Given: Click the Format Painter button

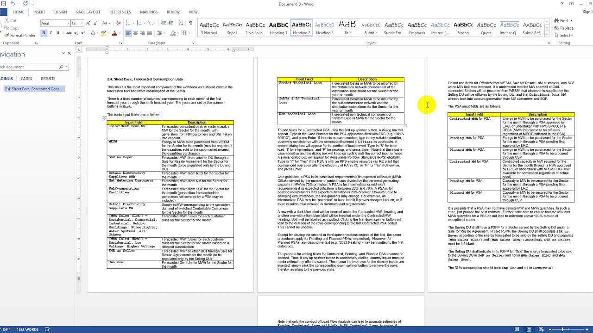Looking at the screenshot, I should [x=20, y=35].
